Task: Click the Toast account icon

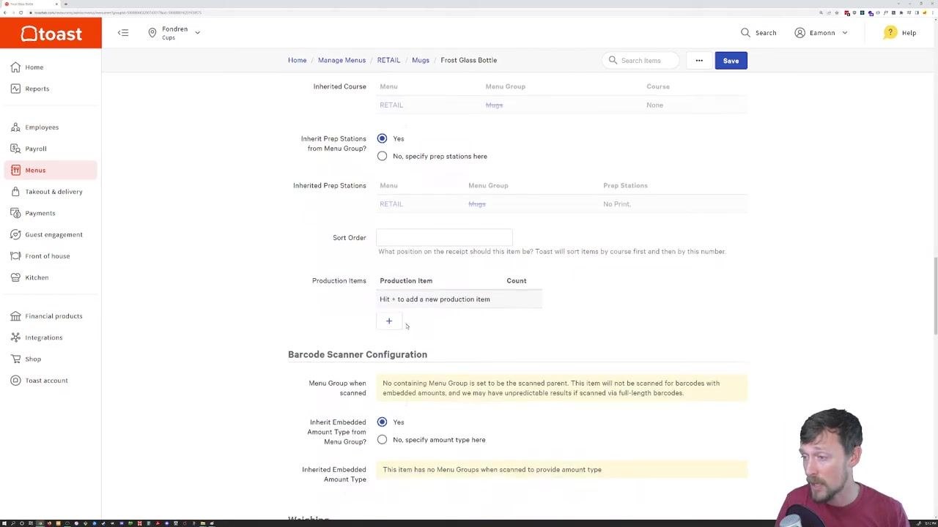Action: tap(15, 381)
